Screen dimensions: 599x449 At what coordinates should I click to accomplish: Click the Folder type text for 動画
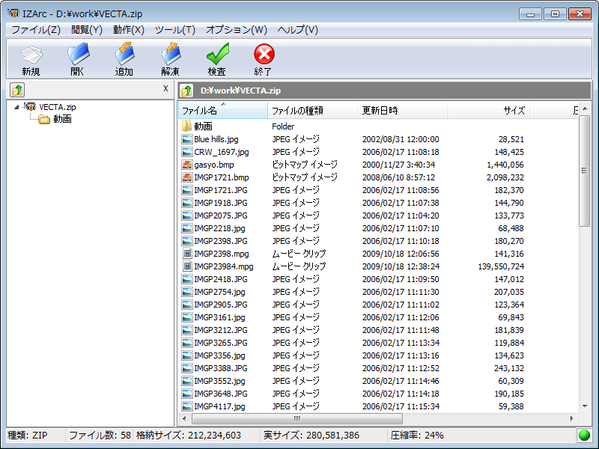coord(283,126)
